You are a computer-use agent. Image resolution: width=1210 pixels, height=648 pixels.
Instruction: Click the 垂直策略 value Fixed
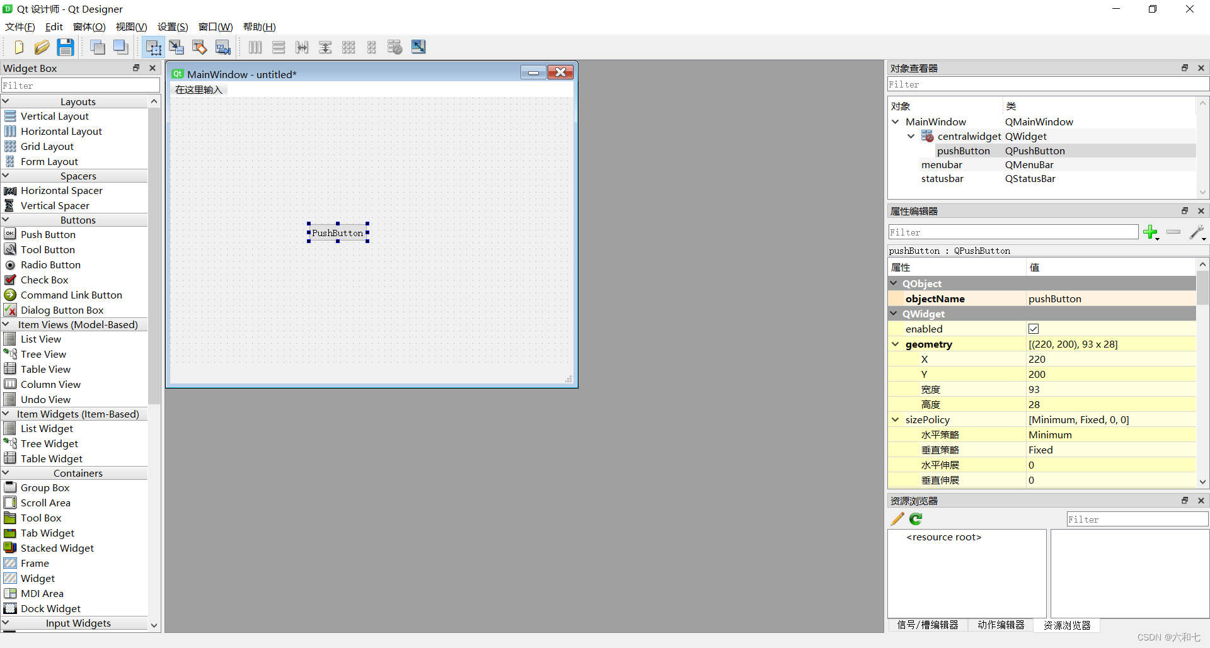click(x=1111, y=450)
